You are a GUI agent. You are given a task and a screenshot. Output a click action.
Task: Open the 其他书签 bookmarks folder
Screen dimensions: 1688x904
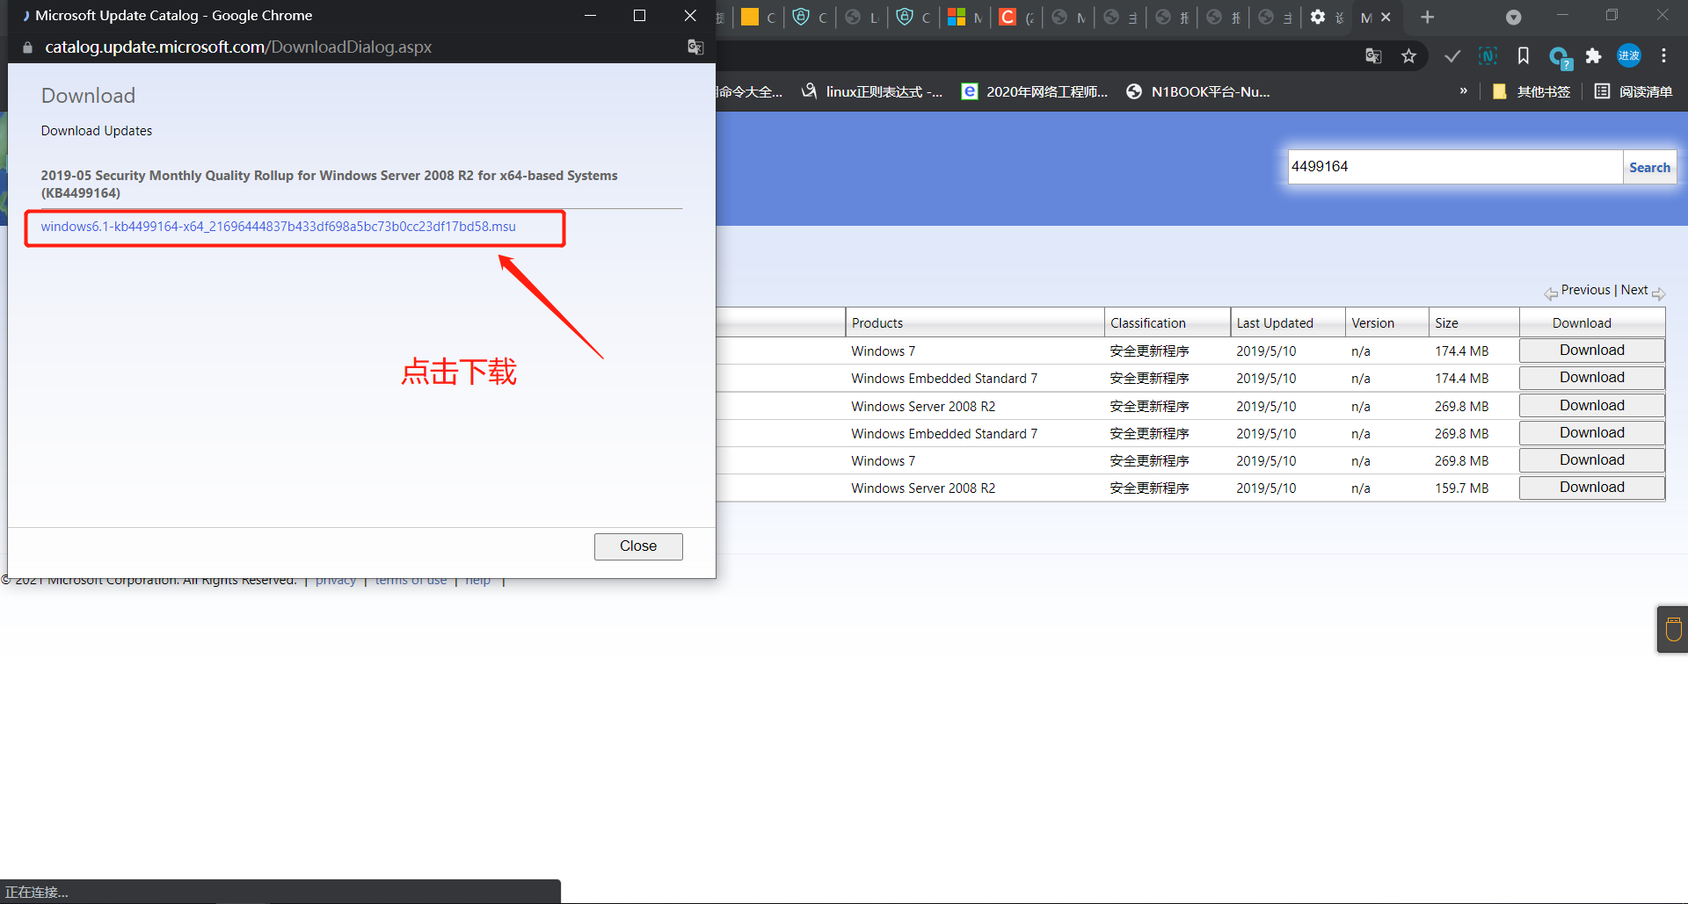(1531, 91)
